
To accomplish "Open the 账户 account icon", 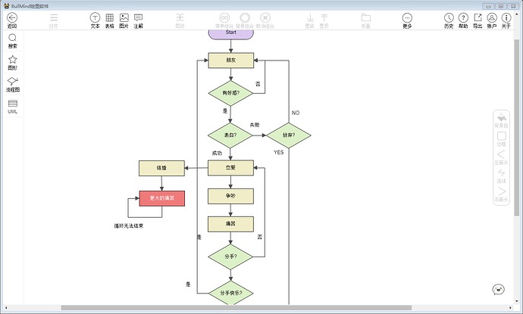I will 492,17.
